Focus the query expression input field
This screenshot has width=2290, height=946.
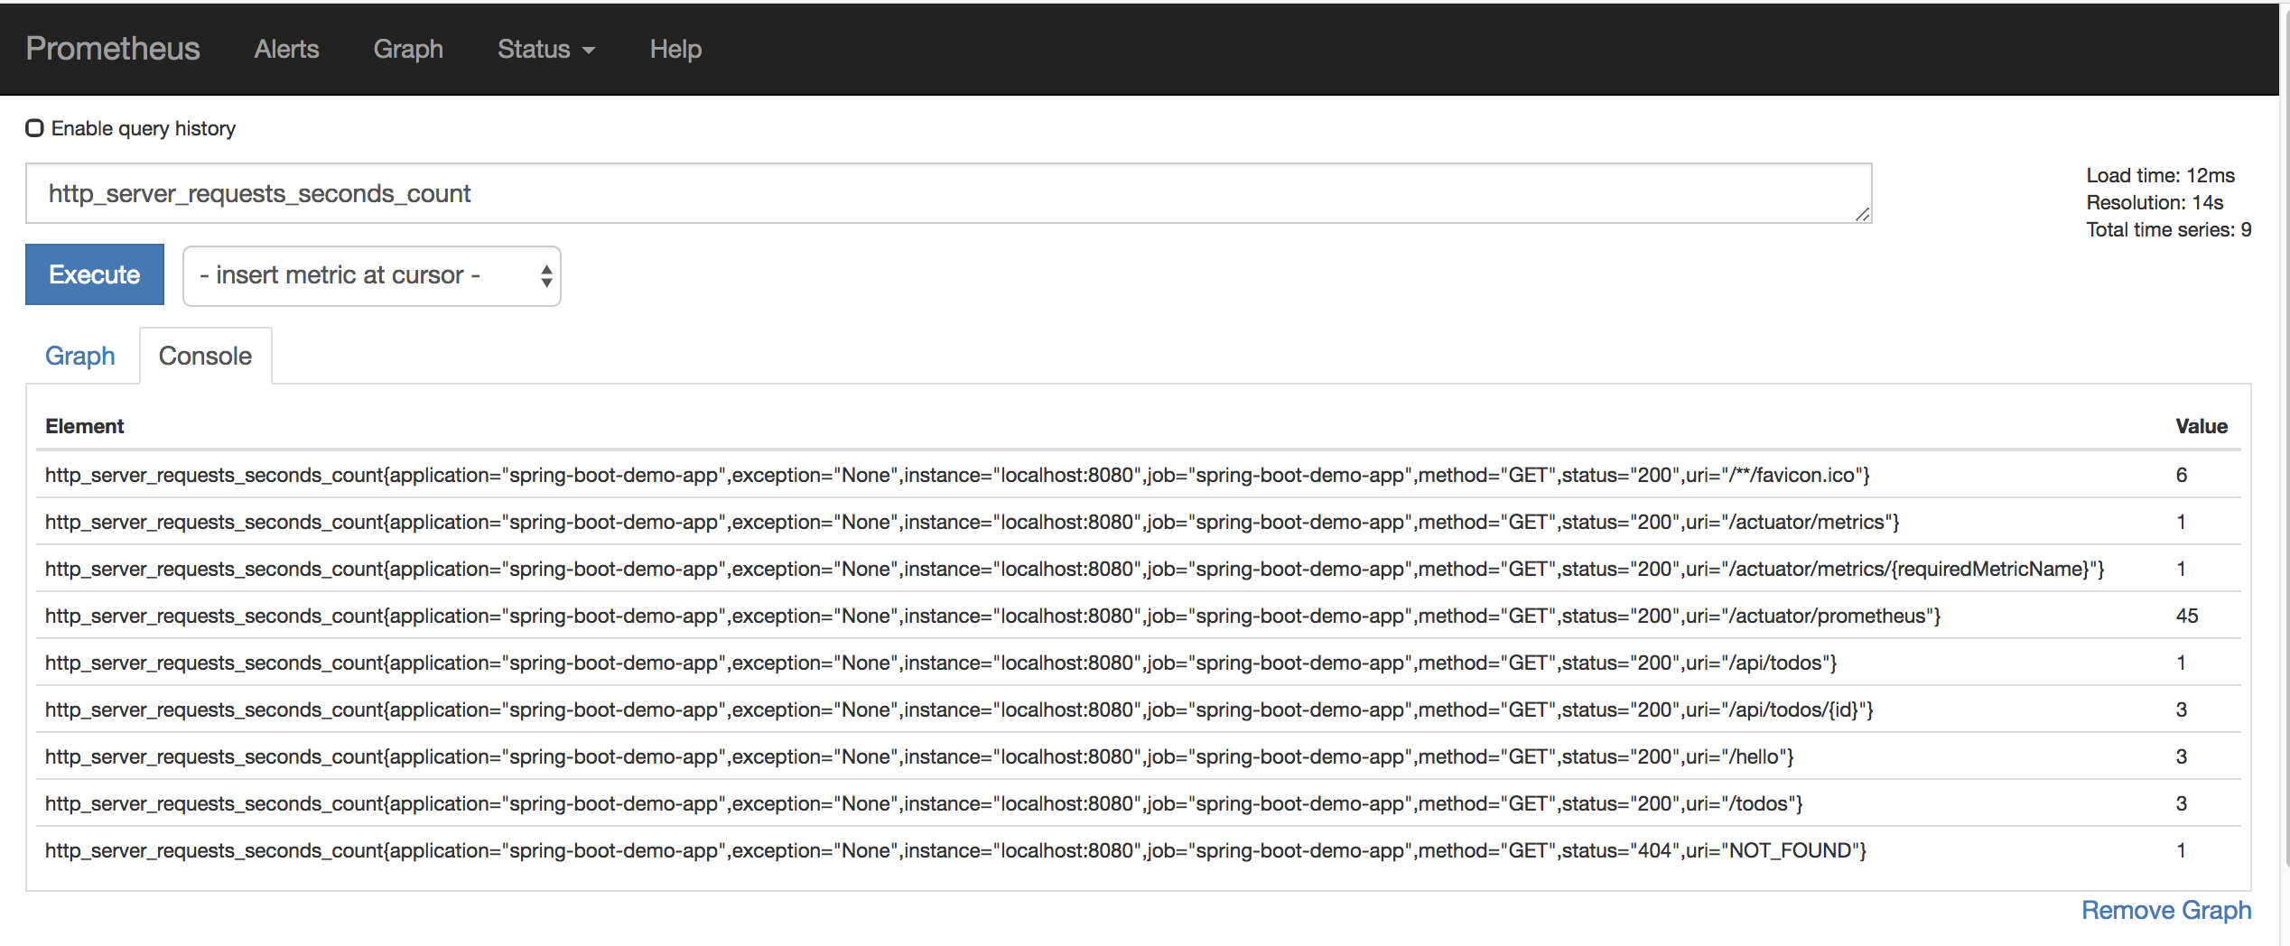pyautogui.click(x=948, y=193)
